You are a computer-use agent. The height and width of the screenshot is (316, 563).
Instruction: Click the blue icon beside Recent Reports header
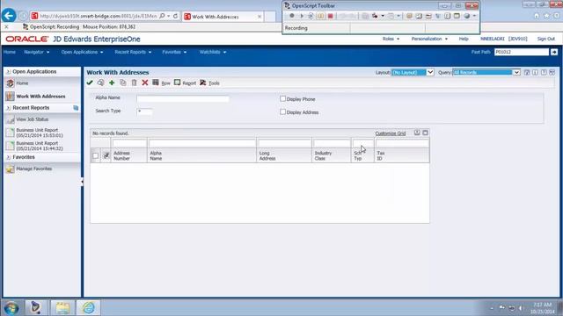[x=76, y=107]
